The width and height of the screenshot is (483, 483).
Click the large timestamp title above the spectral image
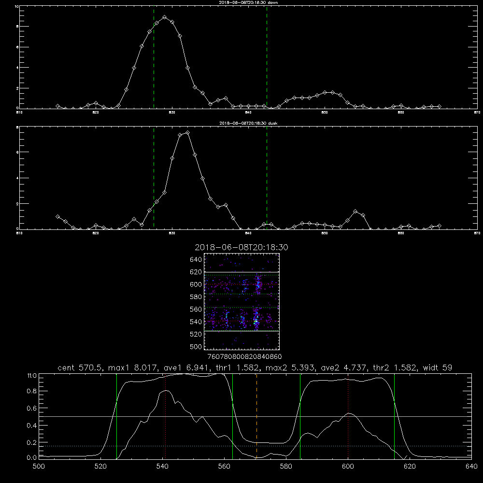pos(241,247)
